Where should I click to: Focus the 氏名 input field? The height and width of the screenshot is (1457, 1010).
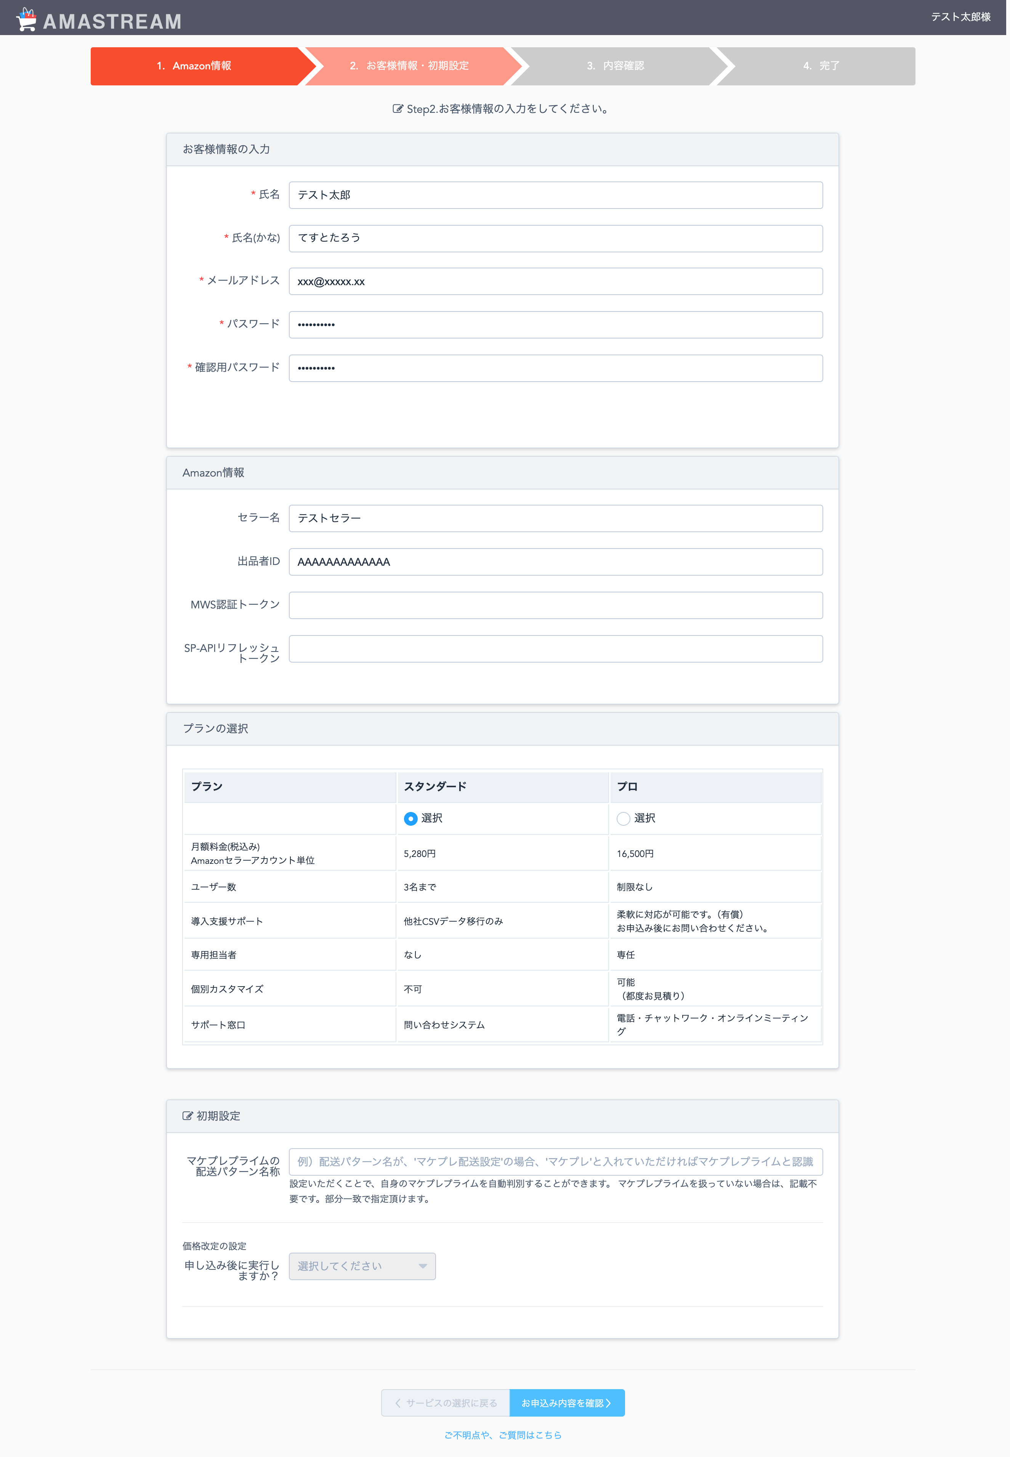click(556, 195)
